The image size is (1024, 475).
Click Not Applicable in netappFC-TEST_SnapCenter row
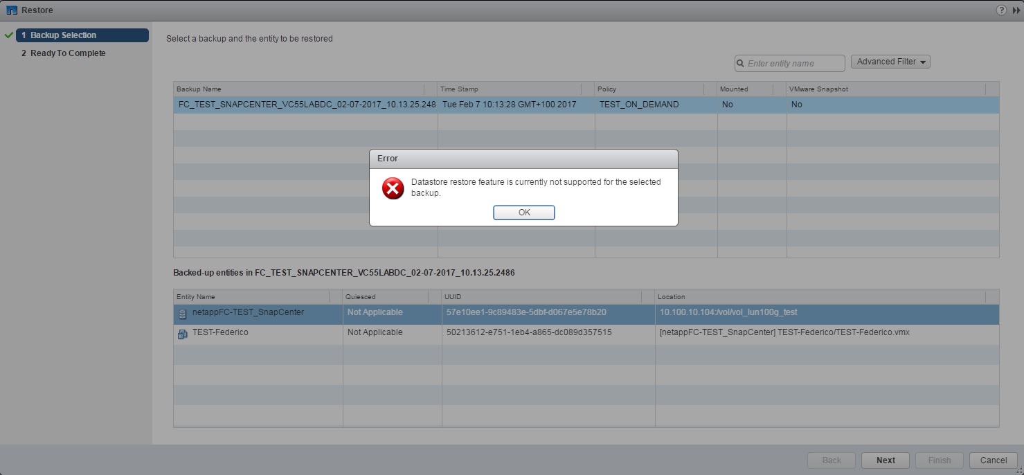(x=375, y=312)
